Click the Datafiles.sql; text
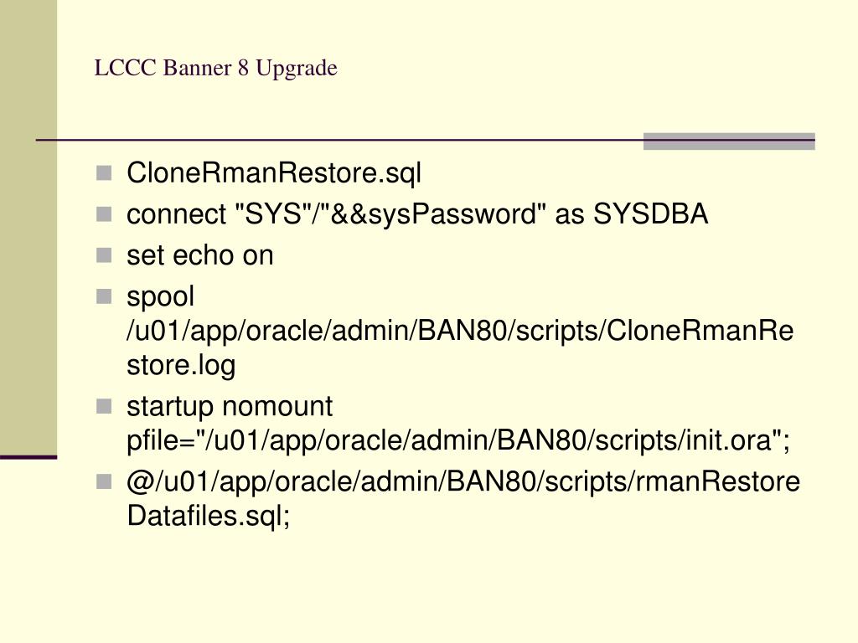The height and width of the screenshot is (643, 858). tap(209, 516)
